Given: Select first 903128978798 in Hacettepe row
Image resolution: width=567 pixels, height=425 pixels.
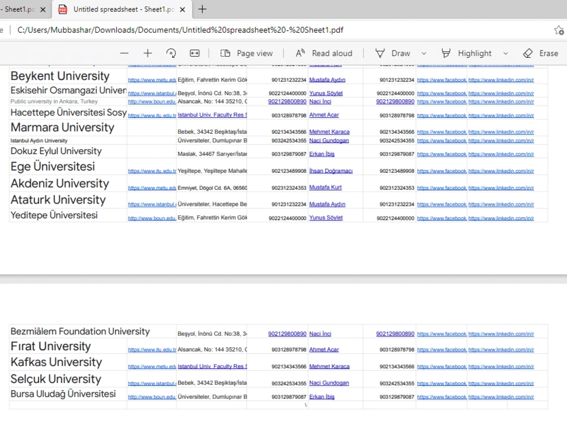Looking at the screenshot, I should (x=289, y=115).
